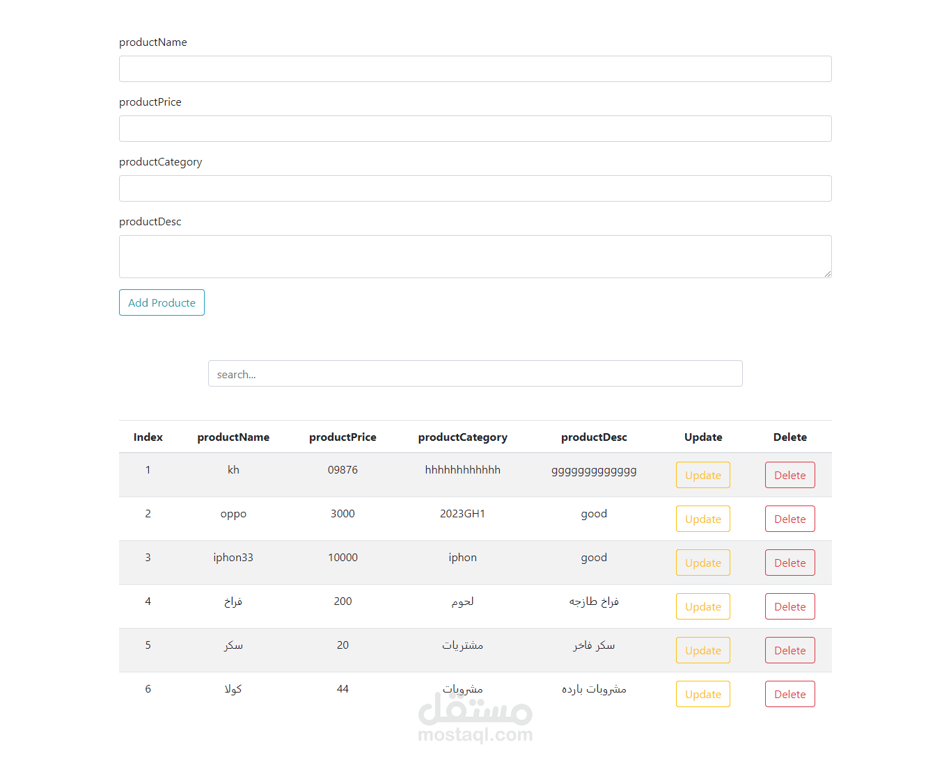Delete the oppo product
The image size is (951, 760).
pyautogui.click(x=789, y=519)
